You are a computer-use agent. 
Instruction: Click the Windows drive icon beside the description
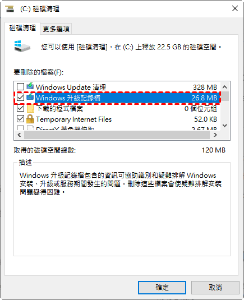coord(22,46)
